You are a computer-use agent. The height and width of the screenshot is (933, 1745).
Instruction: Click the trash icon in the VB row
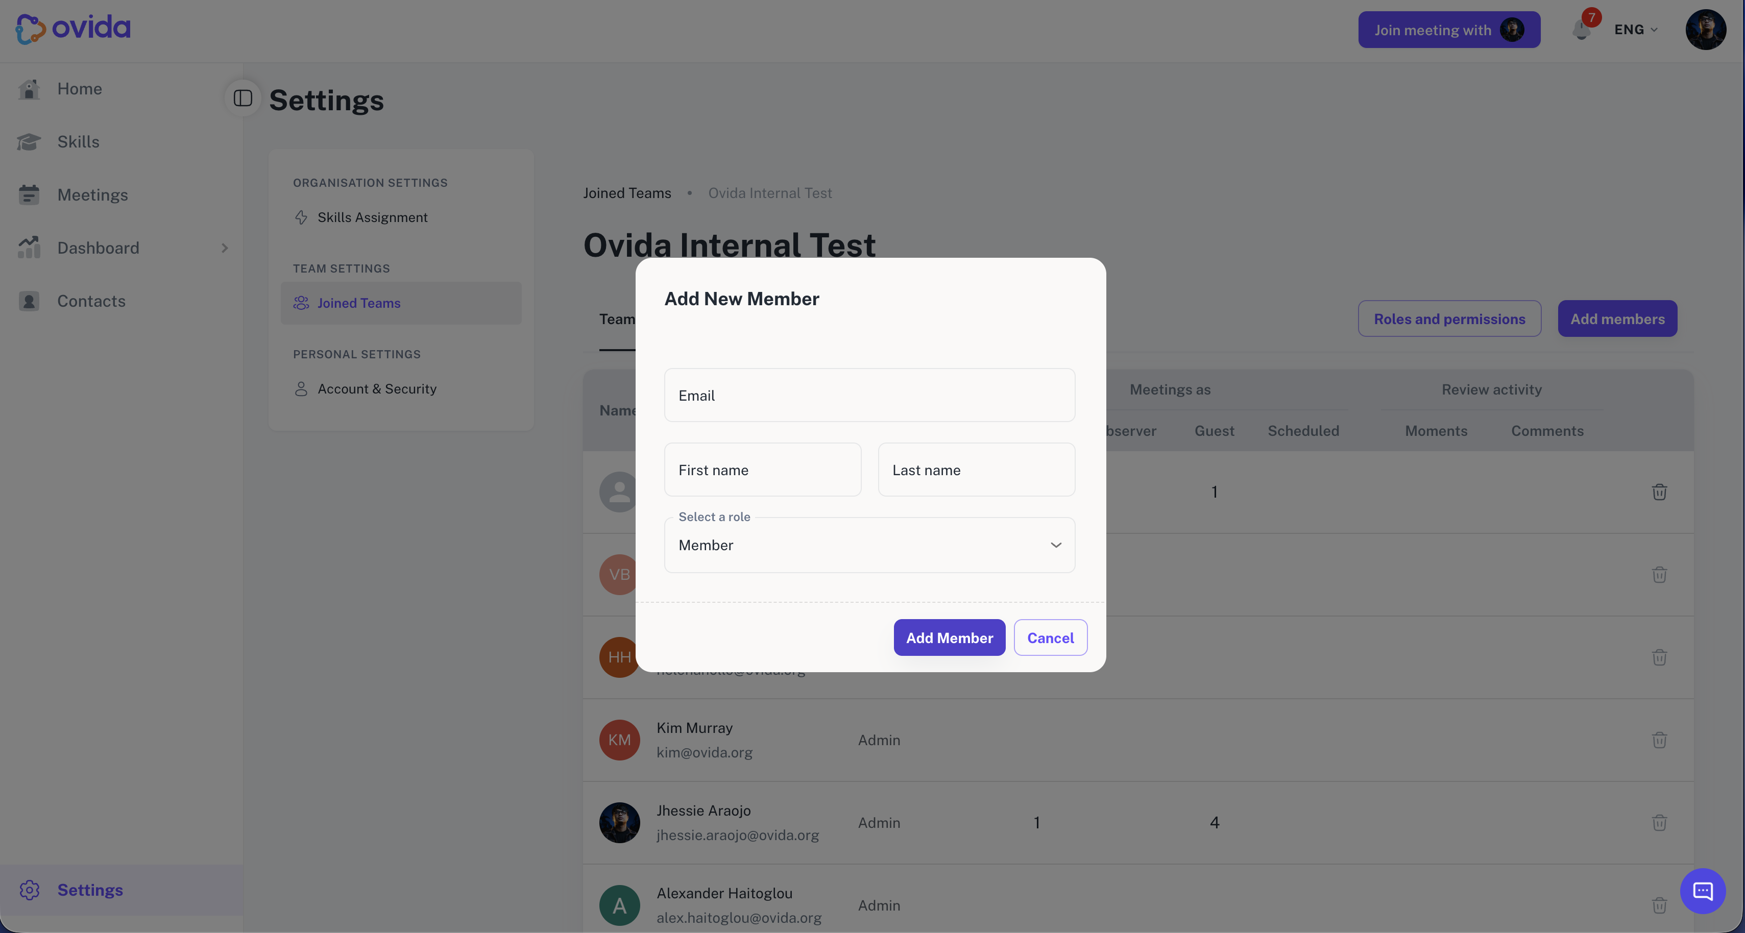click(x=1659, y=575)
